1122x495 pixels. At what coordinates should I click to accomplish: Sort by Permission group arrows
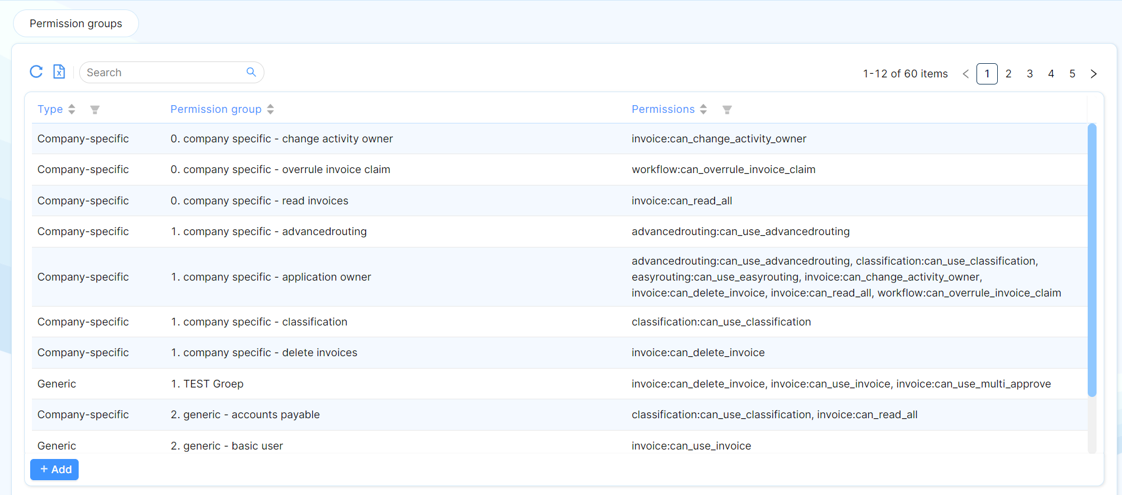coord(270,109)
